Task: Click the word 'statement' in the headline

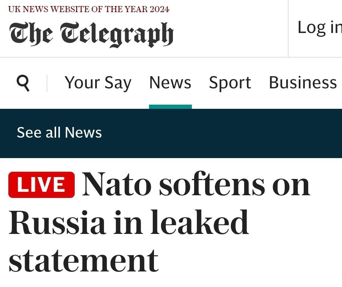Action: pyautogui.click(x=83, y=261)
